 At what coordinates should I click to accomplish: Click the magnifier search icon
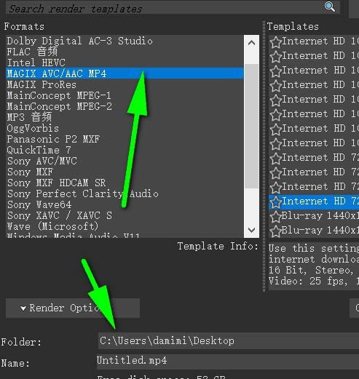coord(330,7)
